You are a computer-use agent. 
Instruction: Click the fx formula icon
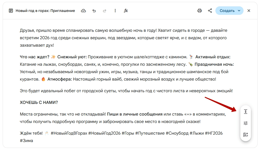pyautogui.click(x=126, y=11)
